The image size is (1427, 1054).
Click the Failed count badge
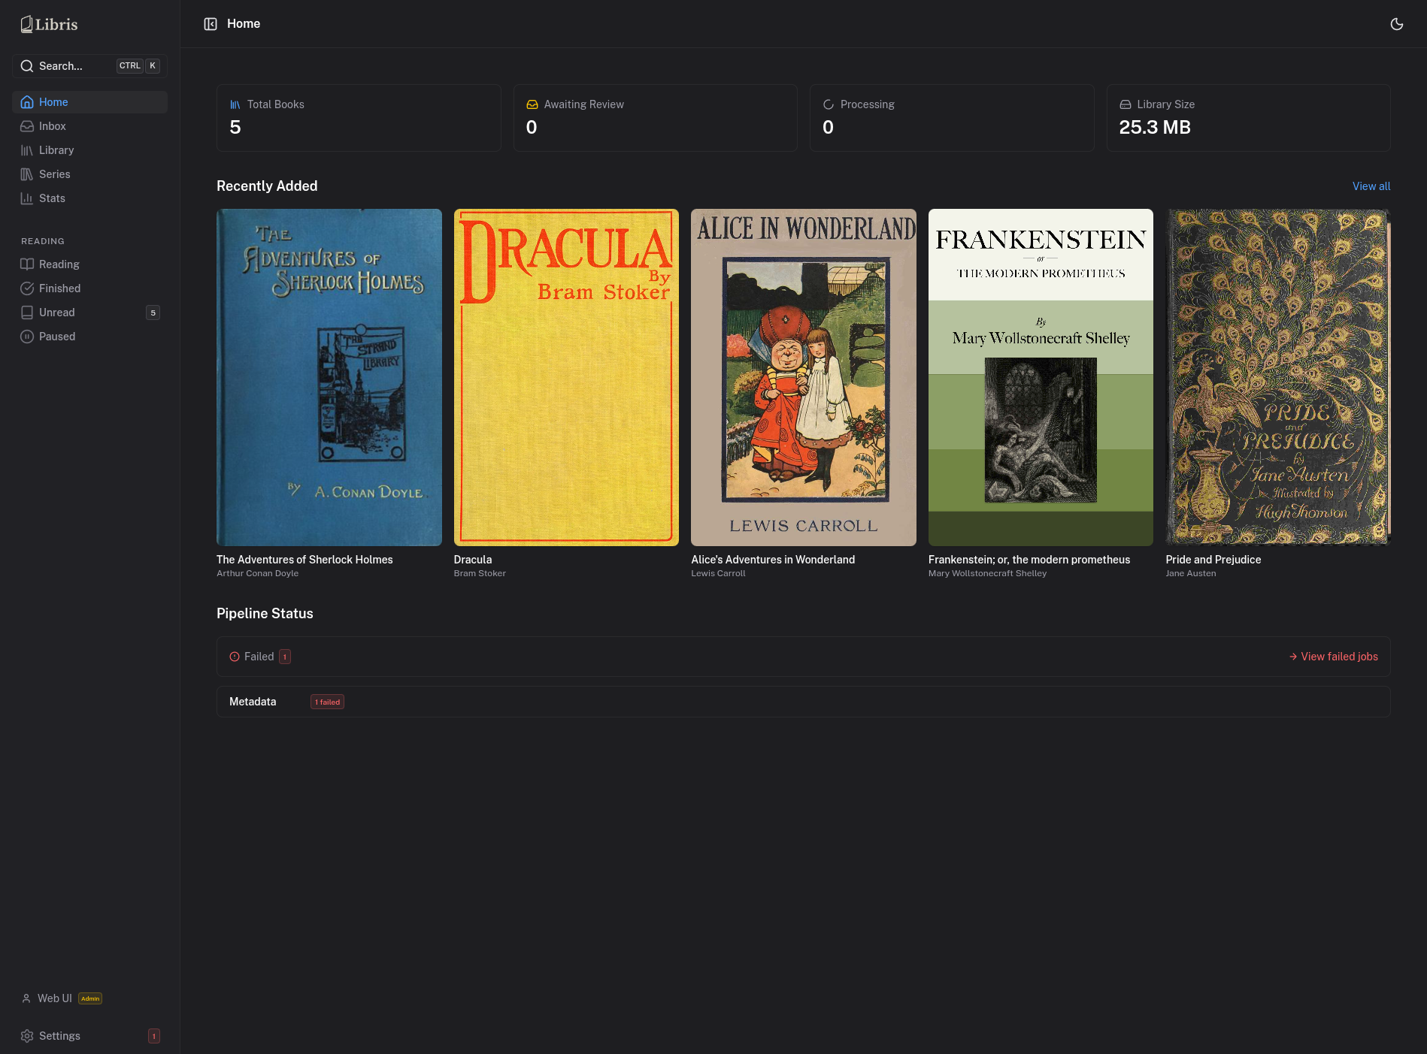point(285,657)
